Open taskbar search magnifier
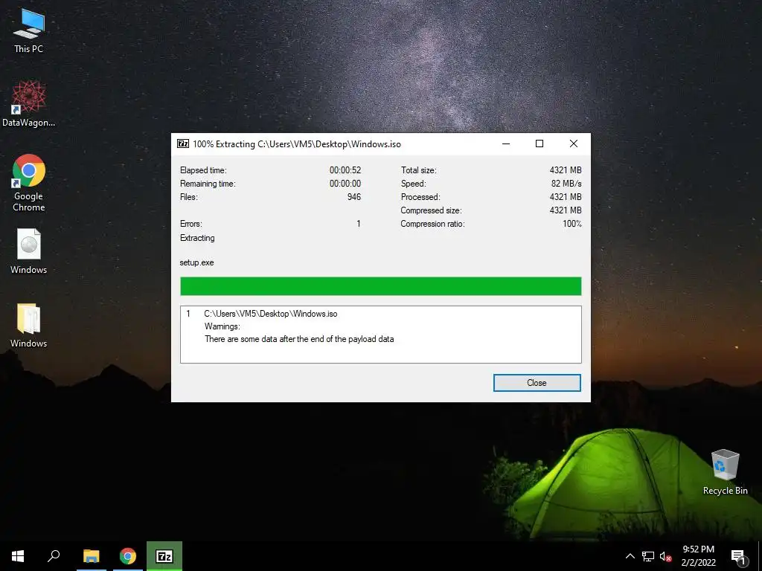Image resolution: width=762 pixels, height=571 pixels. click(54, 556)
